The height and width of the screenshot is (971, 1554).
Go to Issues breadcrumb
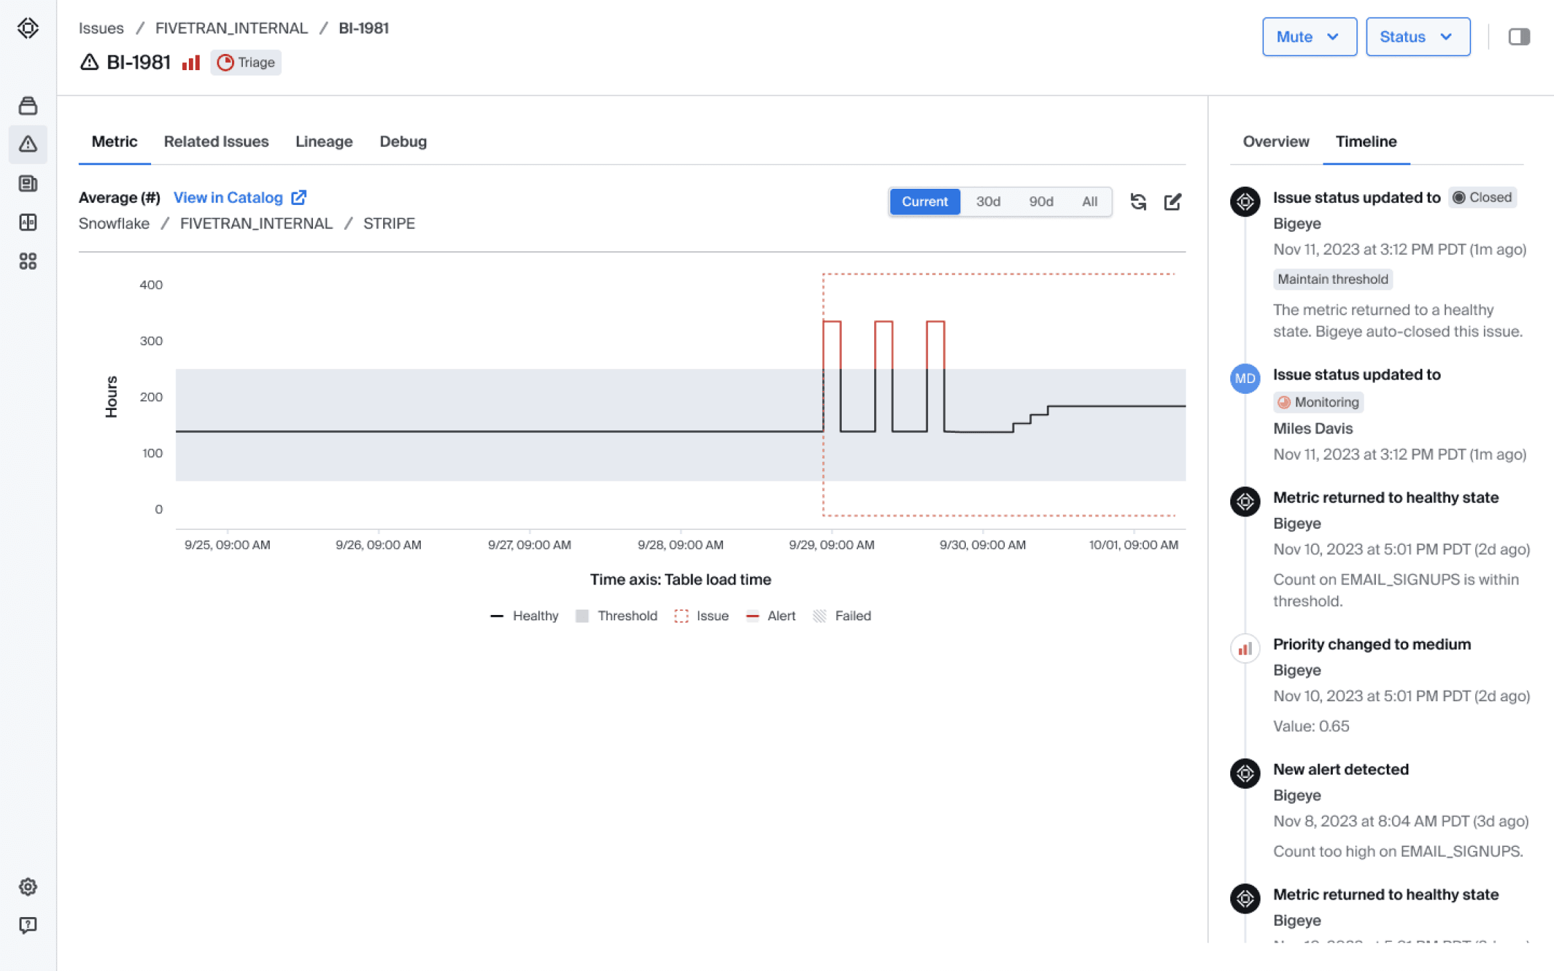pyautogui.click(x=101, y=28)
